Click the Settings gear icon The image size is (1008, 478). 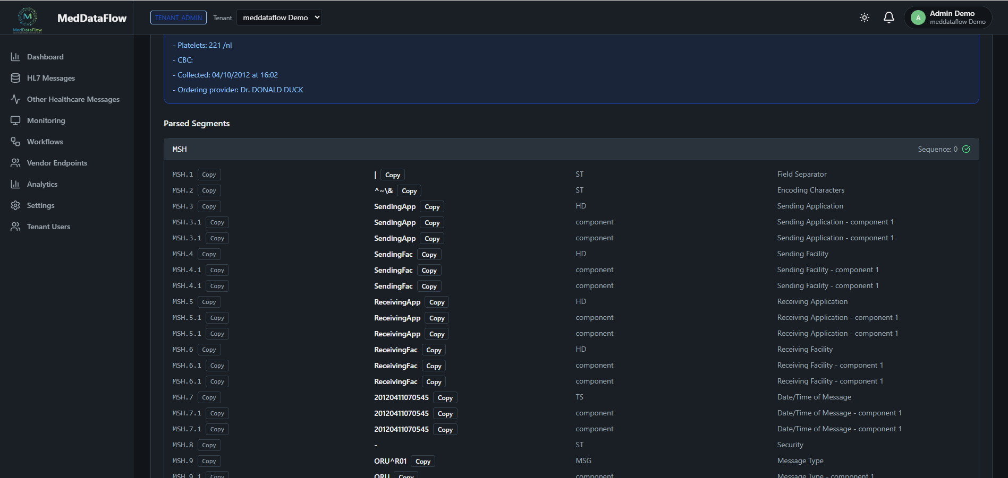[15, 205]
